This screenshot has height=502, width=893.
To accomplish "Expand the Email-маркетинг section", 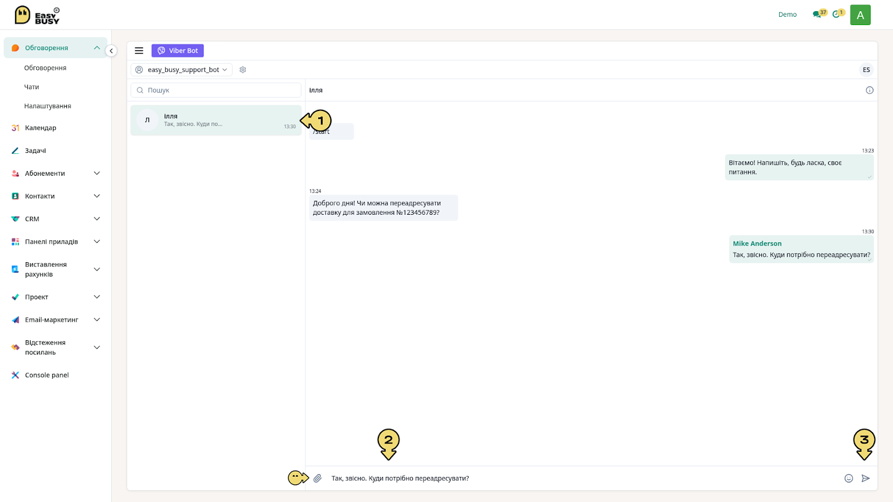I will (97, 320).
